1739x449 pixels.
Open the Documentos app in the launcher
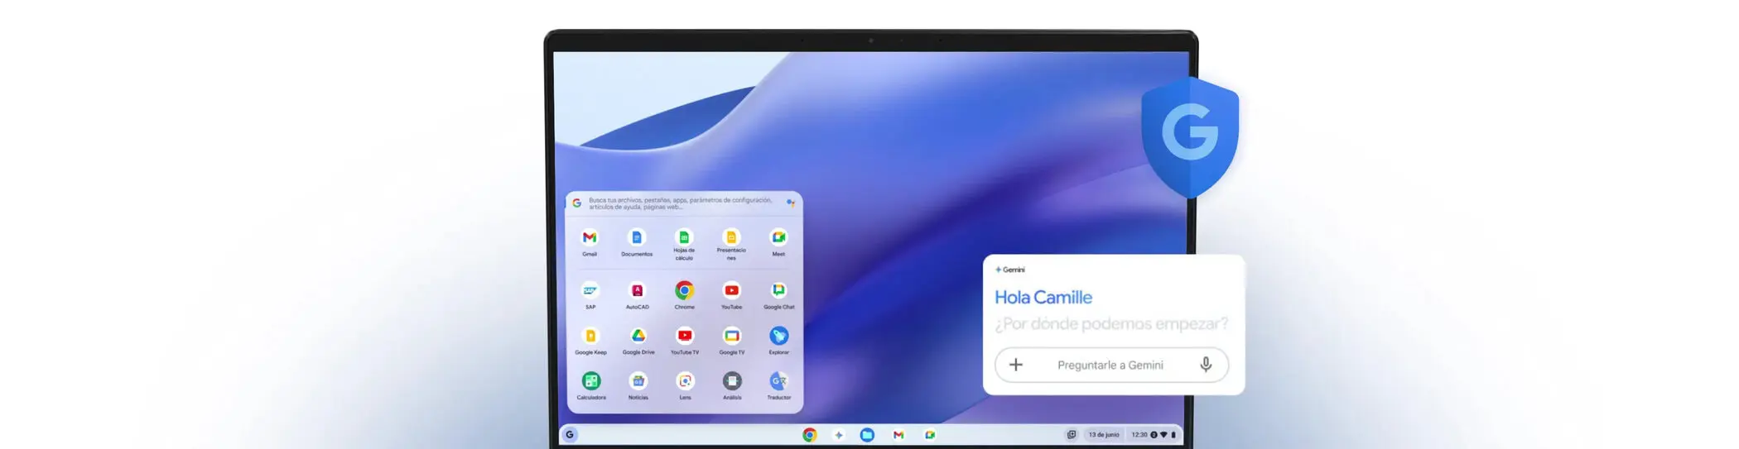click(637, 237)
